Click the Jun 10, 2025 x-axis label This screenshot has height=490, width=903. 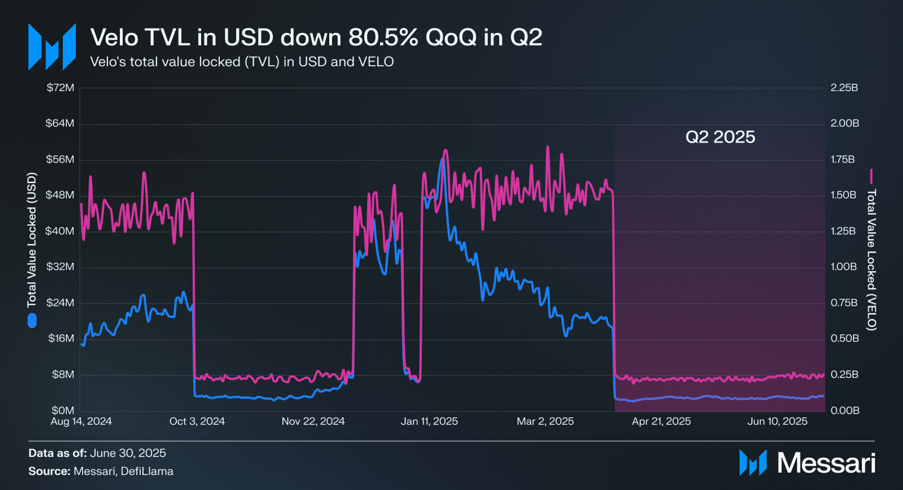click(x=777, y=421)
